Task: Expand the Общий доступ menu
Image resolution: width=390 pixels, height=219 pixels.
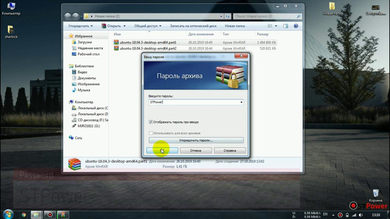Action: 147,26
